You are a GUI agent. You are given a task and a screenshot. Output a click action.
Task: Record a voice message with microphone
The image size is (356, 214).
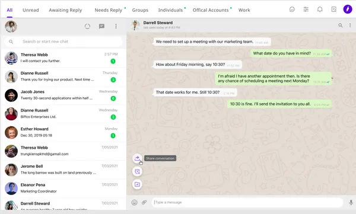click(351, 202)
